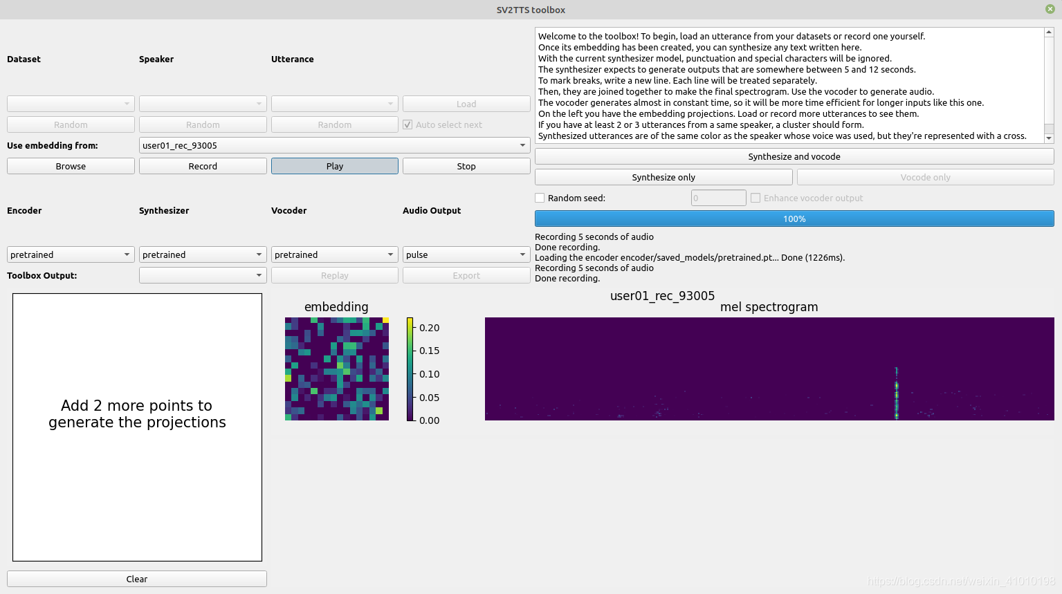Open the Vocoder pretrained dropdown
Image resolution: width=1062 pixels, height=594 pixels.
point(334,255)
